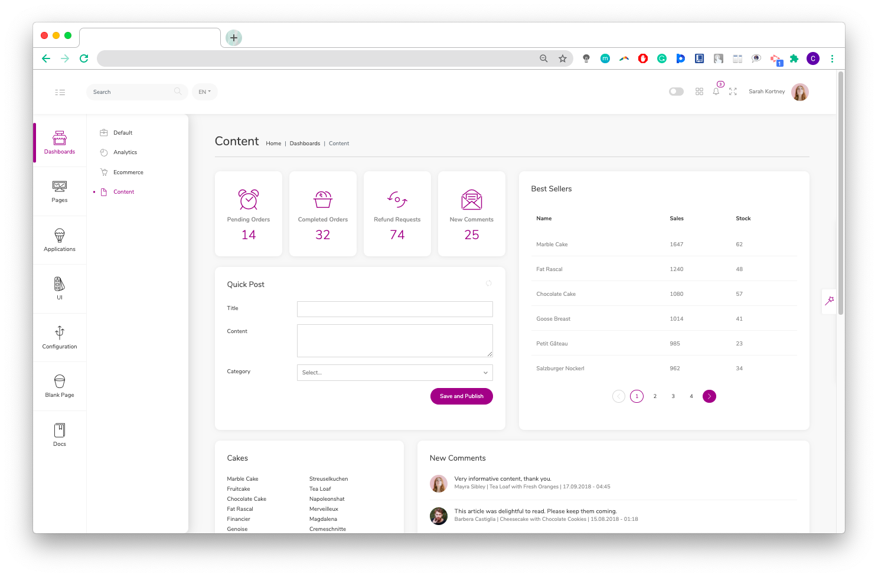Open the Chrome three-dot menu
Screen dimensions: 878x577
click(x=832, y=58)
